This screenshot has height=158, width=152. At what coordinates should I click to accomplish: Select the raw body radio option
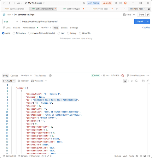(x=59, y=33)
